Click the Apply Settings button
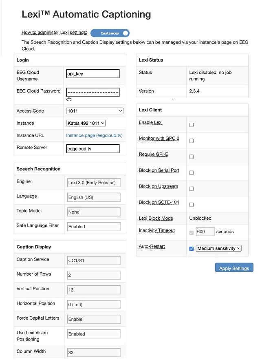The height and width of the screenshot is (360, 260). coord(234,268)
